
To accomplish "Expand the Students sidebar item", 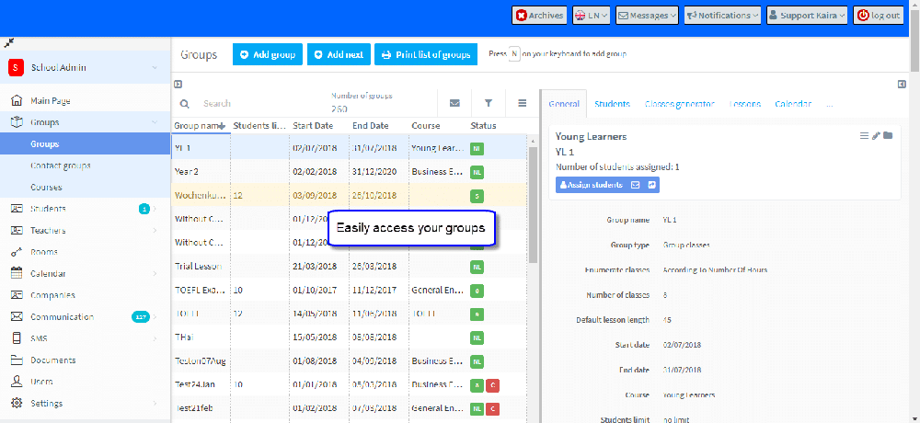I will [x=155, y=209].
